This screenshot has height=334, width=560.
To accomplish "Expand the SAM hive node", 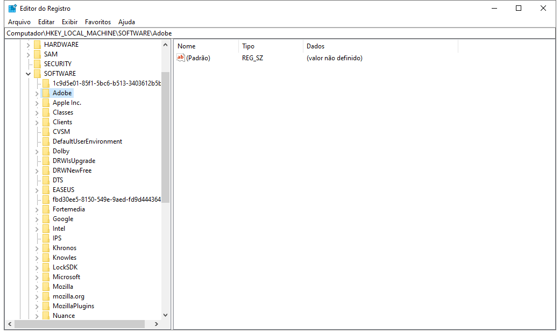I will pos(28,54).
